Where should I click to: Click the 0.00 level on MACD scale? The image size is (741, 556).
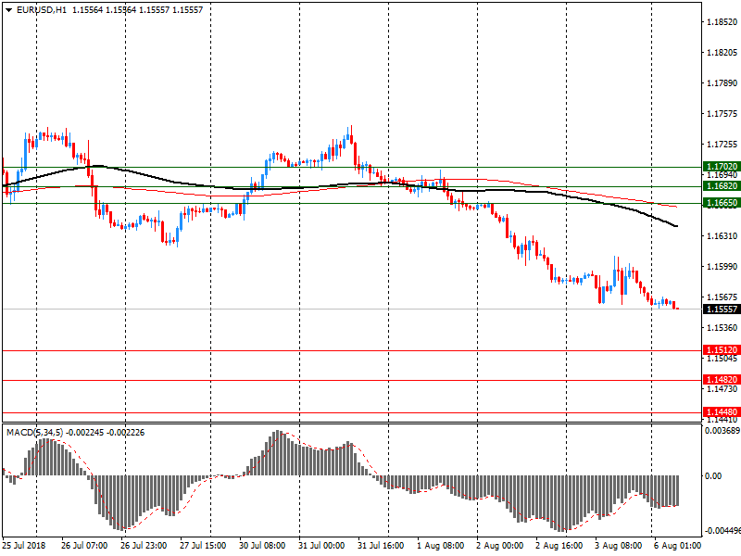[715, 476]
